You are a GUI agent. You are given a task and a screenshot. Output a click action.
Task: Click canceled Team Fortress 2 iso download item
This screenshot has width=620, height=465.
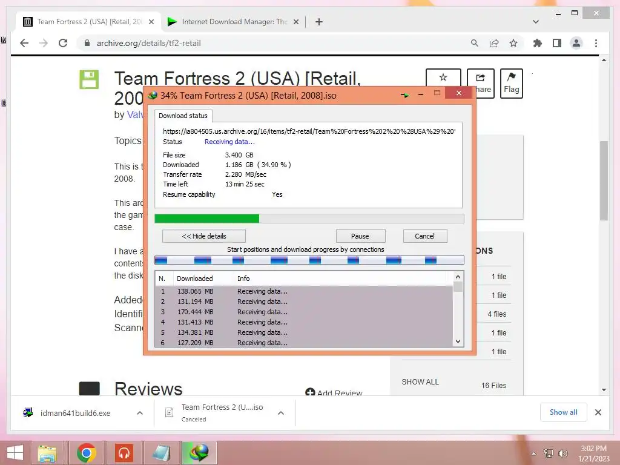coord(214,413)
